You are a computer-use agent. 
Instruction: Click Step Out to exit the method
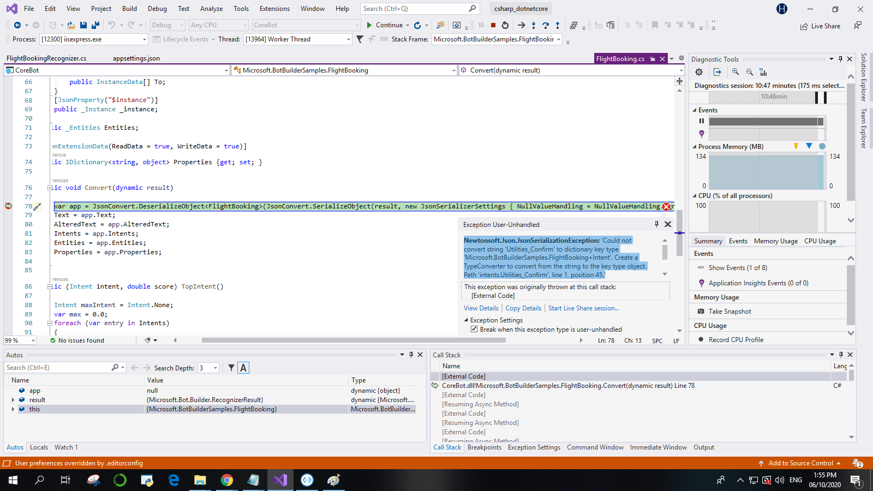pyautogui.click(x=558, y=25)
